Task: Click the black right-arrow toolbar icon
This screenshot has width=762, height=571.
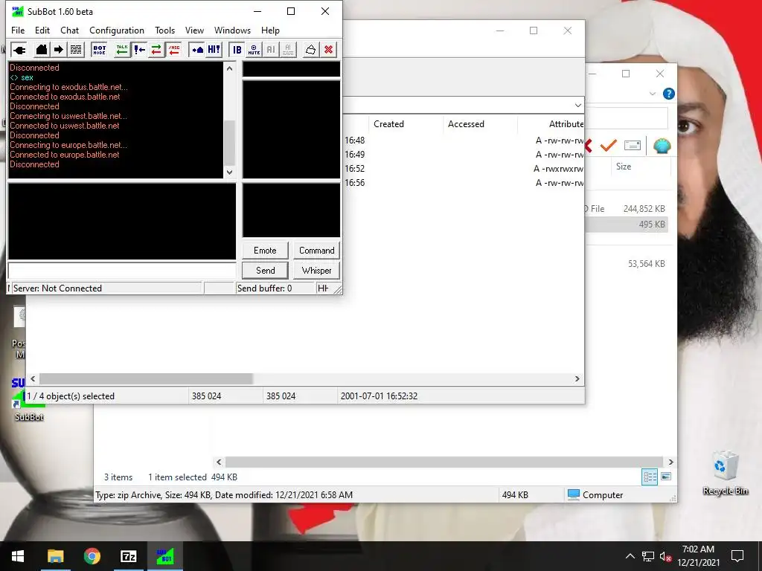Action: 59,50
